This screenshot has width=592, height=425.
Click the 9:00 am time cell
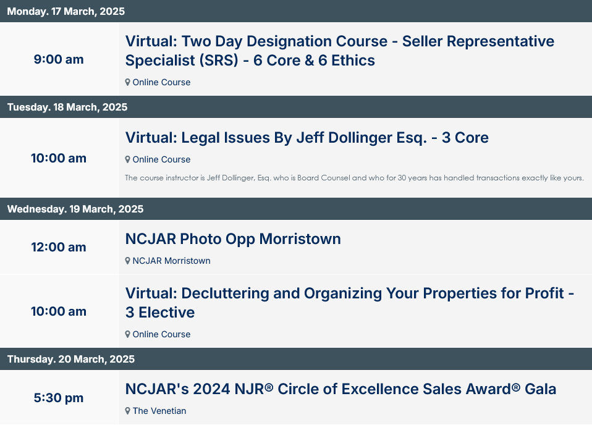tap(59, 59)
